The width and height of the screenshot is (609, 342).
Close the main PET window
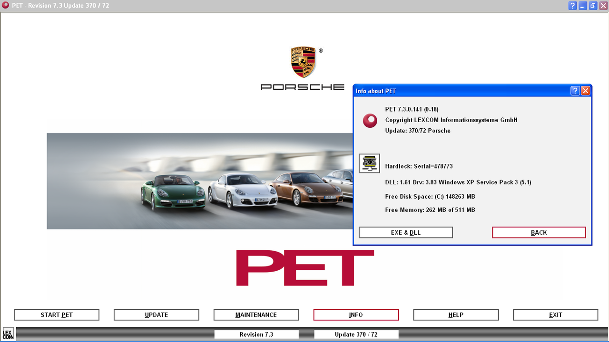point(603,6)
